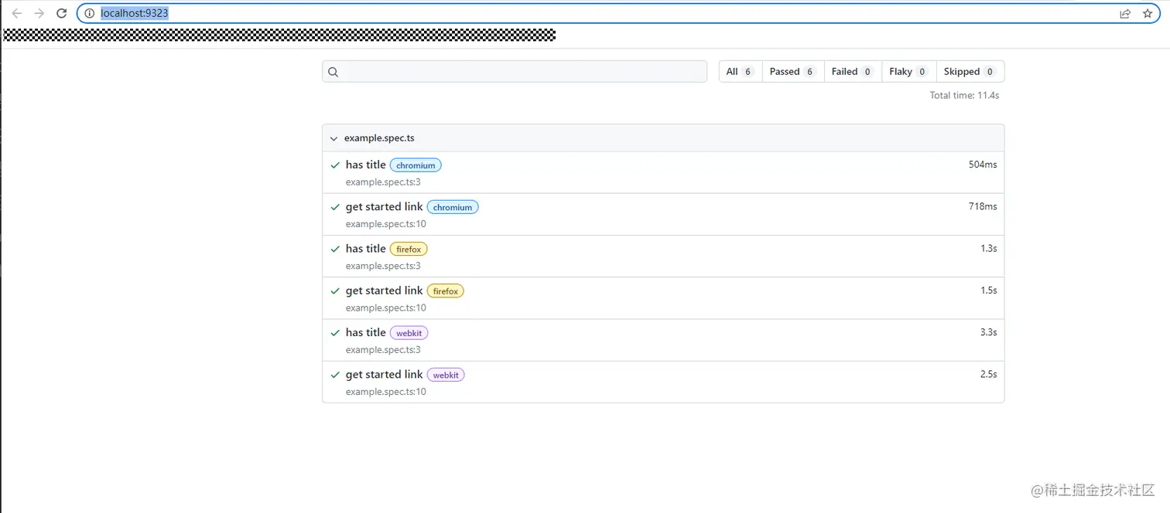Click the share page icon

[x=1125, y=13]
